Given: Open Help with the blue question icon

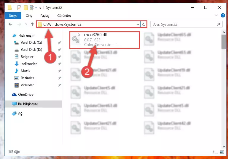Looking at the screenshot, I should [223, 15].
